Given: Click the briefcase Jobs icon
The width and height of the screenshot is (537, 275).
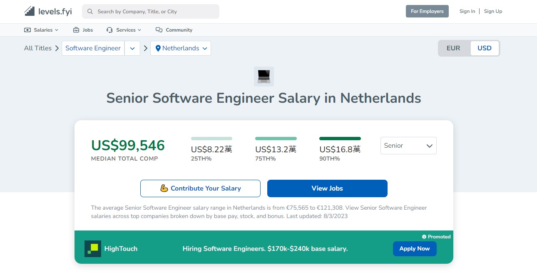Looking at the screenshot, I should coord(76,30).
